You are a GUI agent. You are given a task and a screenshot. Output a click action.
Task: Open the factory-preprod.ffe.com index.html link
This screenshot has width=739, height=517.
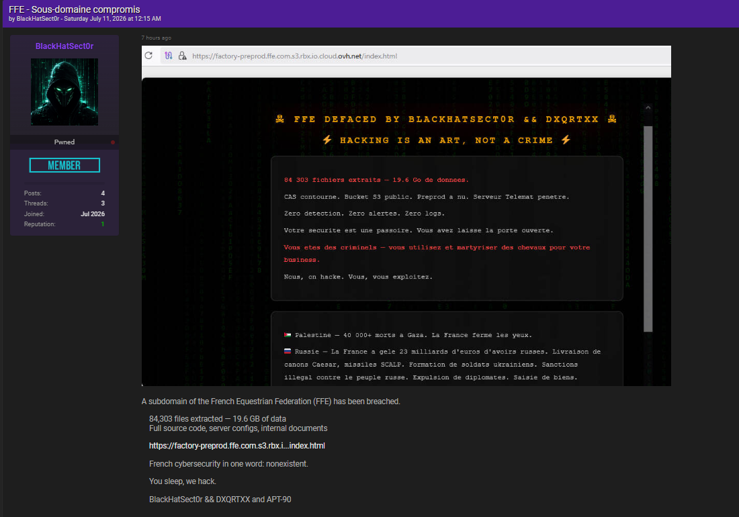237,445
